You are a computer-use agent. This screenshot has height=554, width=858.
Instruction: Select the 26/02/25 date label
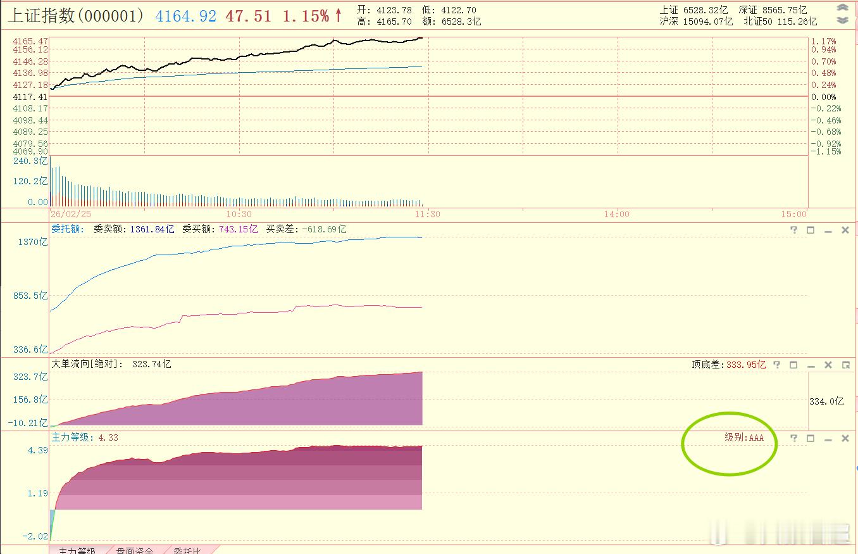(x=71, y=214)
